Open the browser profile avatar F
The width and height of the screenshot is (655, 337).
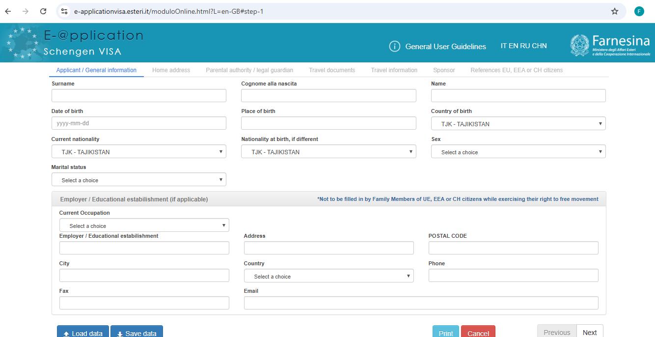(639, 11)
